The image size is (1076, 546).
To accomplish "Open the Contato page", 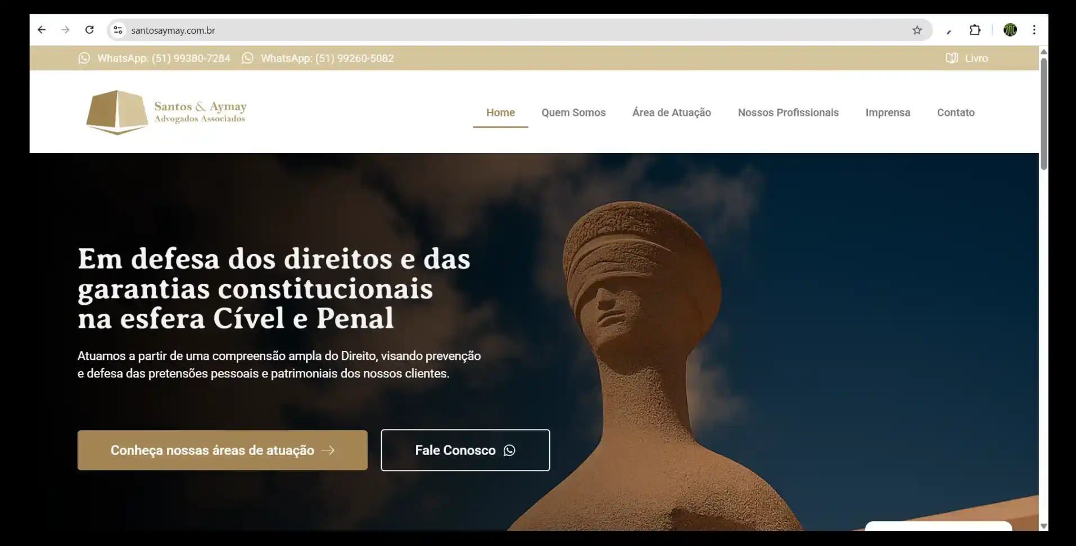I will click(956, 112).
